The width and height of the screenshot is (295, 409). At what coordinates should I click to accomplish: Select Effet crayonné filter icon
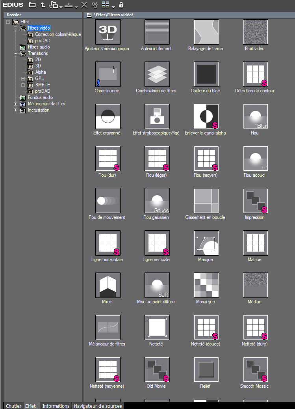108,117
